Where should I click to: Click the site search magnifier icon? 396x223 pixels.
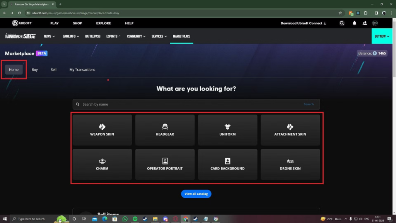tap(342, 23)
